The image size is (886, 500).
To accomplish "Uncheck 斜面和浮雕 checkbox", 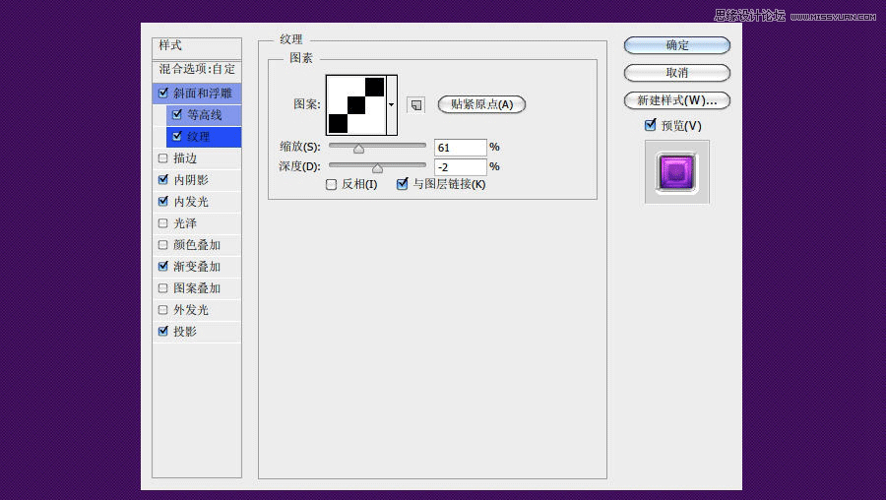I will pos(163,93).
